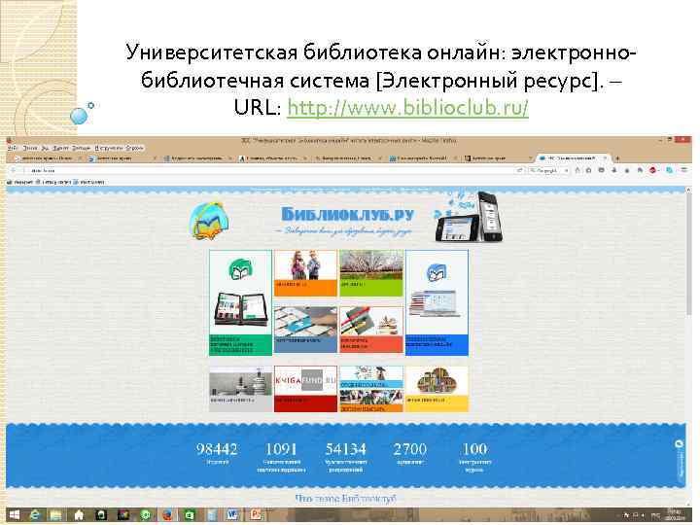The height and width of the screenshot is (525, 700).
Task: Switch to the second browser tab
Action: click(x=123, y=158)
